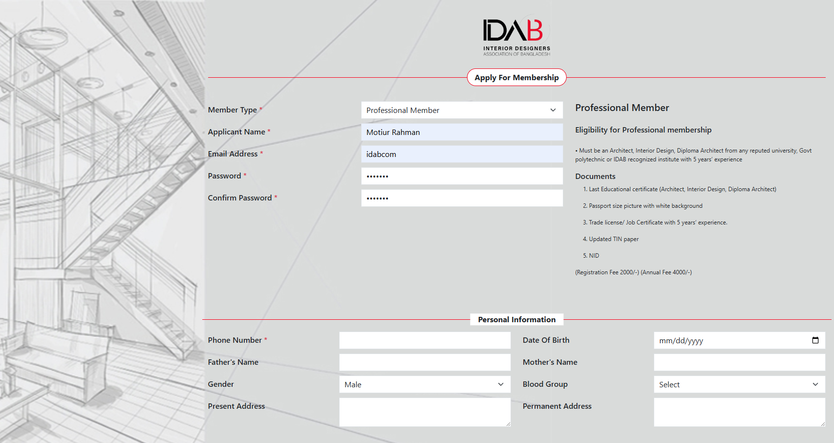Image resolution: width=834 pixels, height=443 pixels.
Task: Click the Personal Information section heading
Action: pyautogui.click(x=516, y=319)
